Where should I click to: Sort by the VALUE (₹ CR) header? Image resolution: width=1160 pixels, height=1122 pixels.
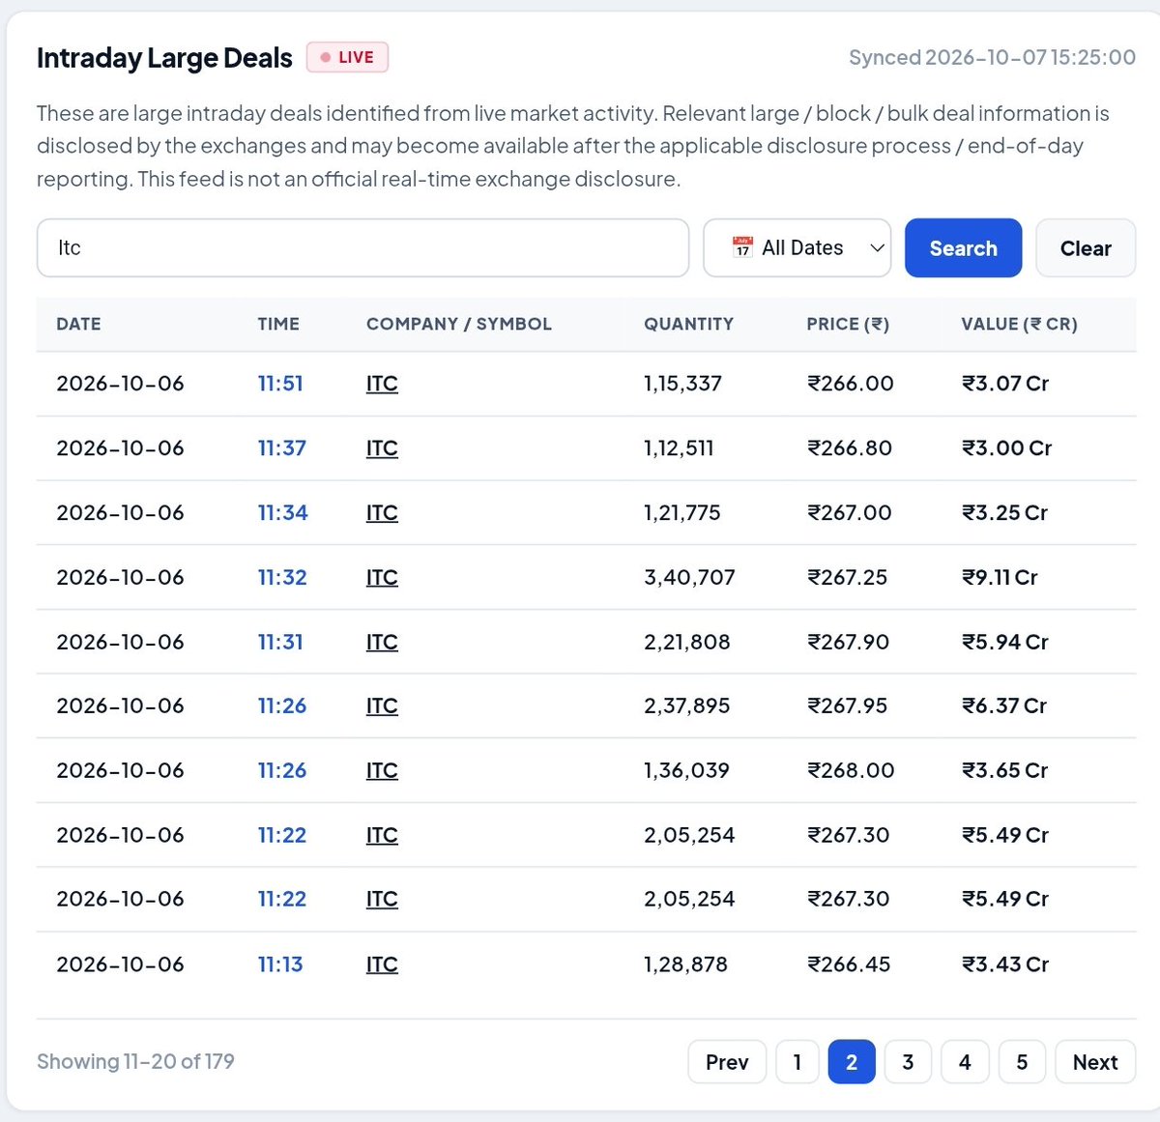(1019, 324)
